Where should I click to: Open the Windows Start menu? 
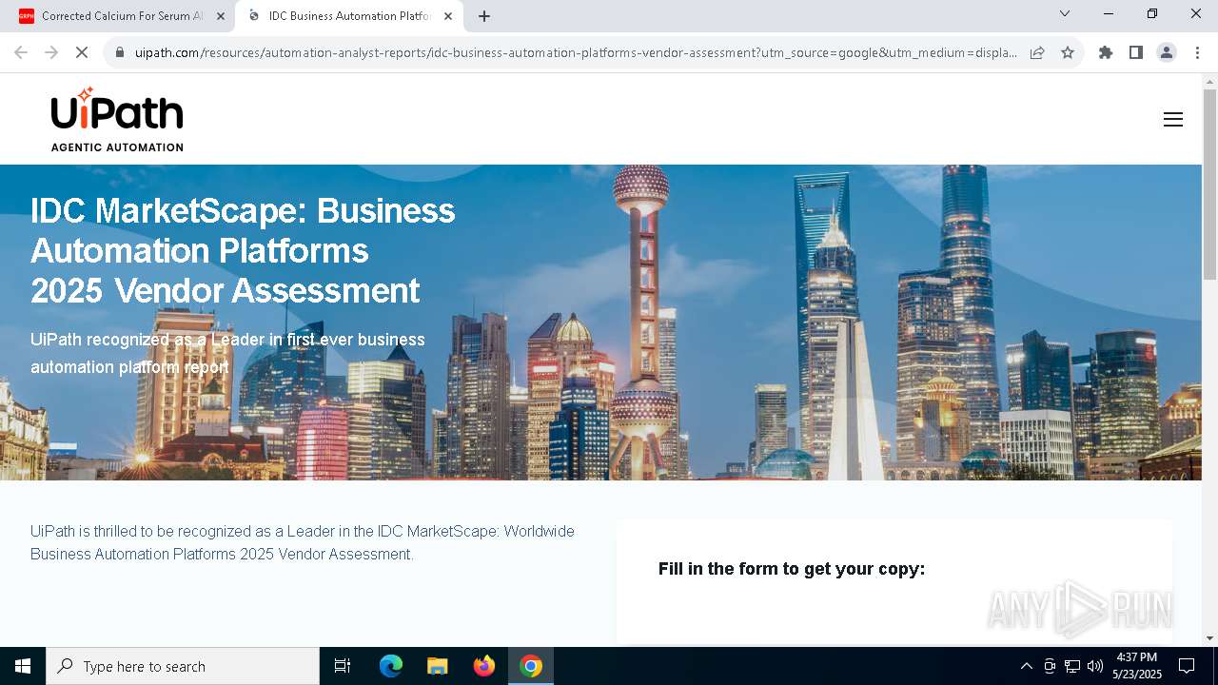[23, 666]
